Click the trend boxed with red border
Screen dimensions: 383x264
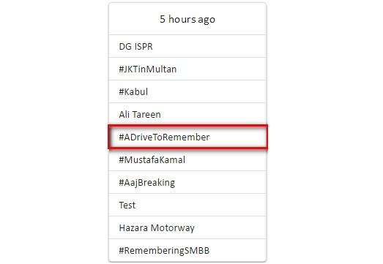tap(187, 137)
